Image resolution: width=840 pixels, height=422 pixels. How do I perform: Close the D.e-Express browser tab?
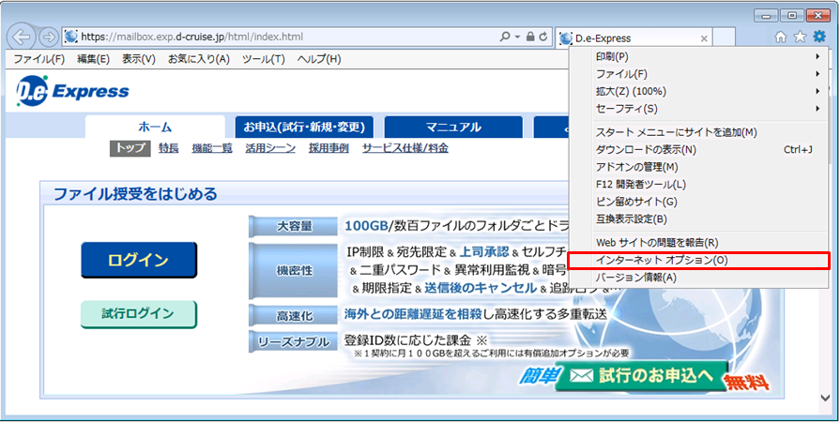point(704,38)
